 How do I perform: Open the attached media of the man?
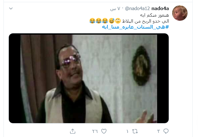click(89, 78)
